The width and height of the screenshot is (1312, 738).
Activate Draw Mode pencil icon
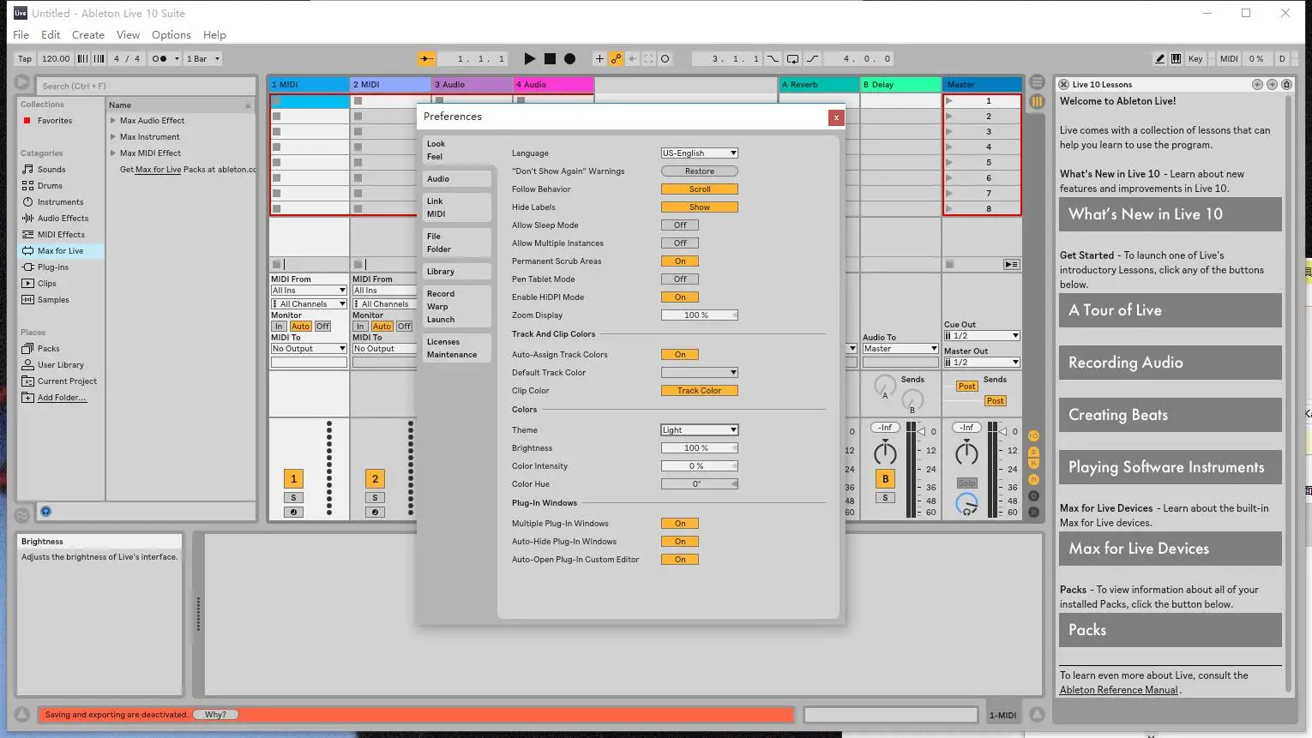(1159, 58)
